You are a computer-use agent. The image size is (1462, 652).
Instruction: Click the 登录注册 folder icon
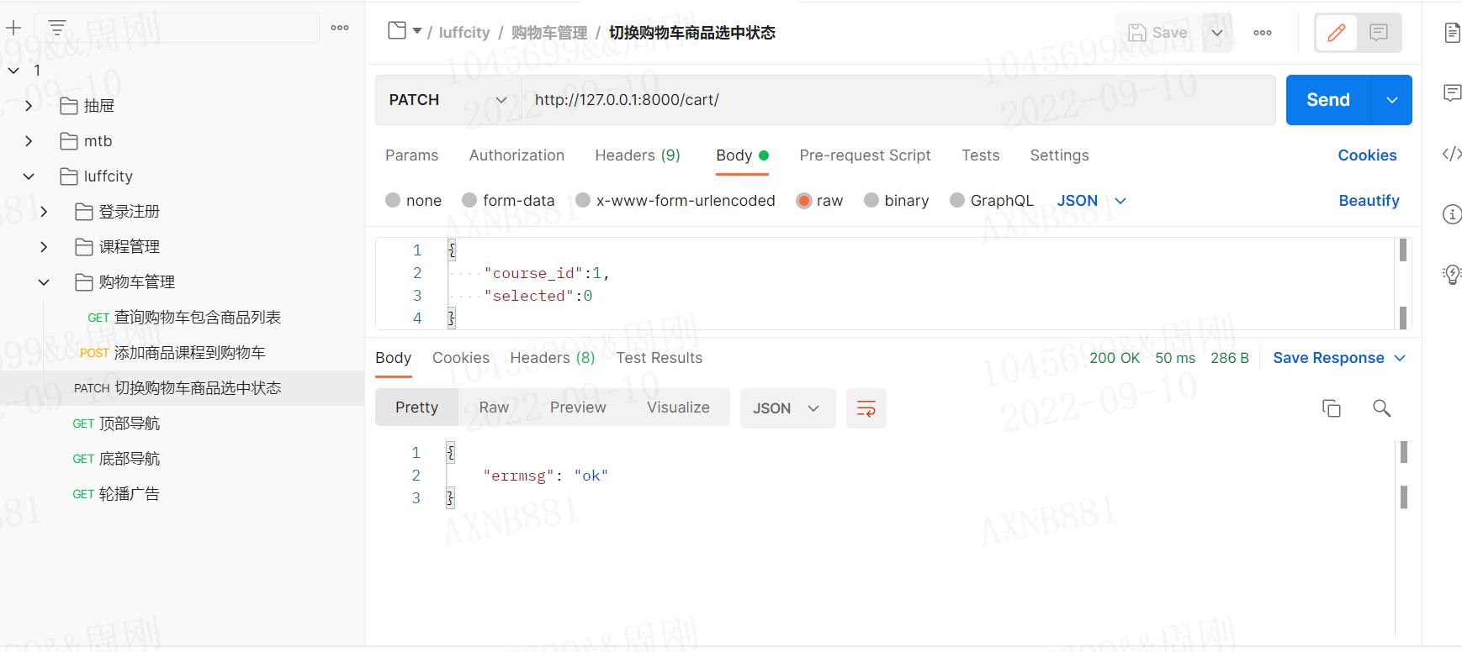click(84, 212)
